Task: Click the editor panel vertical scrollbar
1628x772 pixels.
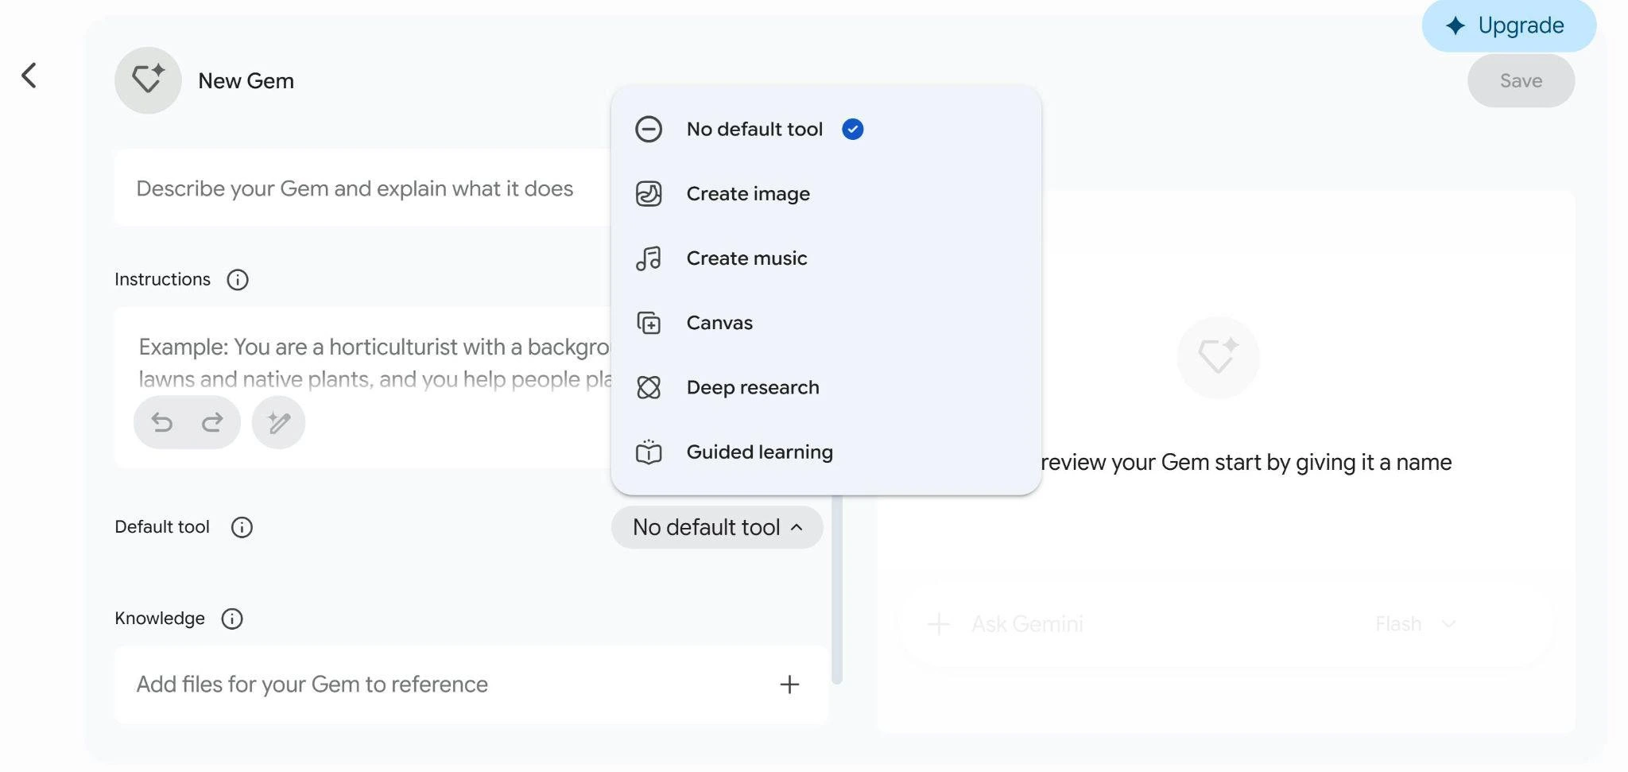Action: 836,588
